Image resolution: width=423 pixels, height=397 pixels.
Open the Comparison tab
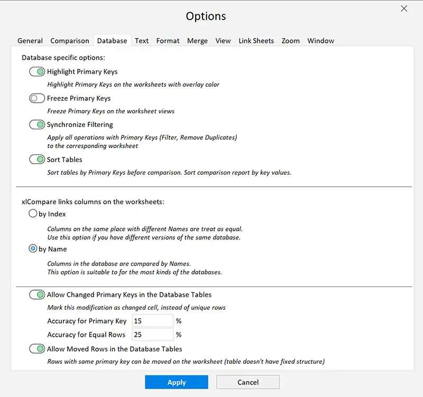pos(70,41)
